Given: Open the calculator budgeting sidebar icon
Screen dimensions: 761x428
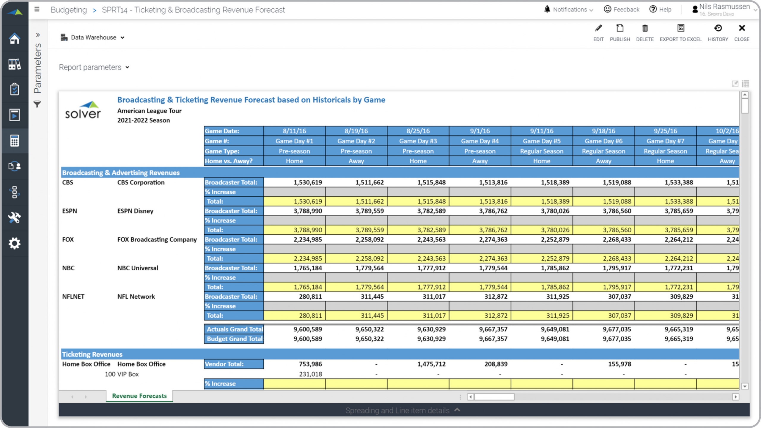Looking at the screenshot, I should tap(14, 141).
